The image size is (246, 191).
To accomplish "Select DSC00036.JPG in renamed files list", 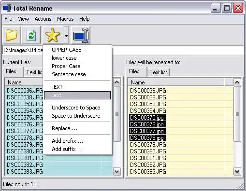I will [x=148, y=91].
